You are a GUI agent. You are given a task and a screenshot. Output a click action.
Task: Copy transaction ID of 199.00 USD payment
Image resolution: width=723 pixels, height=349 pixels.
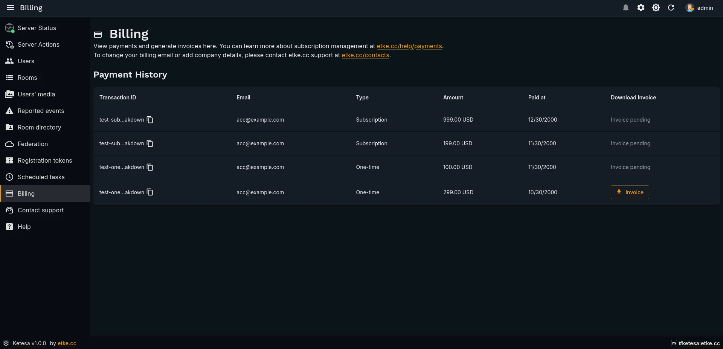150,143
